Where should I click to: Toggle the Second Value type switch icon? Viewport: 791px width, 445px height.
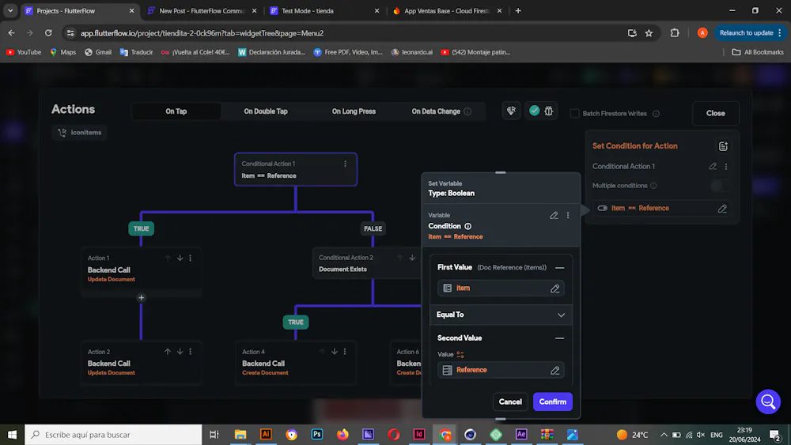[460, 354]
